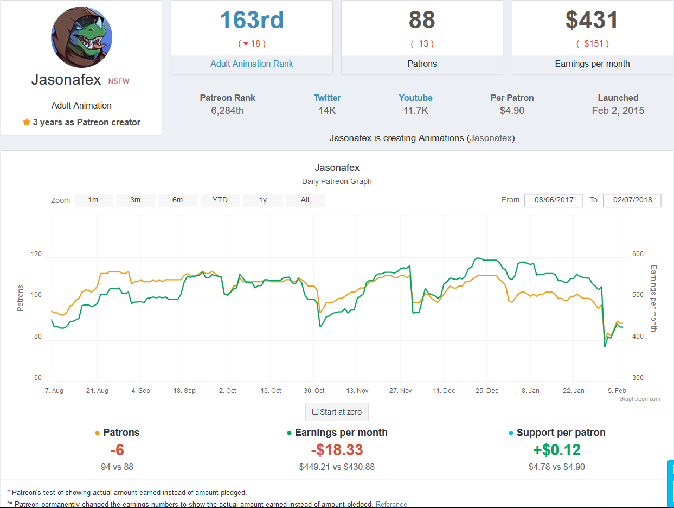Click the -$18.33 earnings difference
This screenshot has width=674, height=508.
pos(337,450)
